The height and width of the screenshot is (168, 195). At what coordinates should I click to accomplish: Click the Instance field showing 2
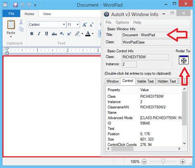tap(129, 64)
